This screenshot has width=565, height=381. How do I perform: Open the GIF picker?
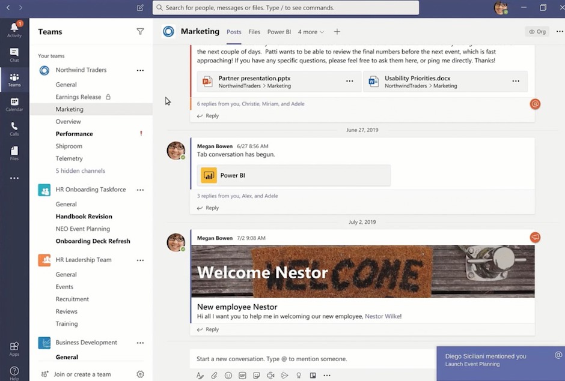[x=242, y=375]
